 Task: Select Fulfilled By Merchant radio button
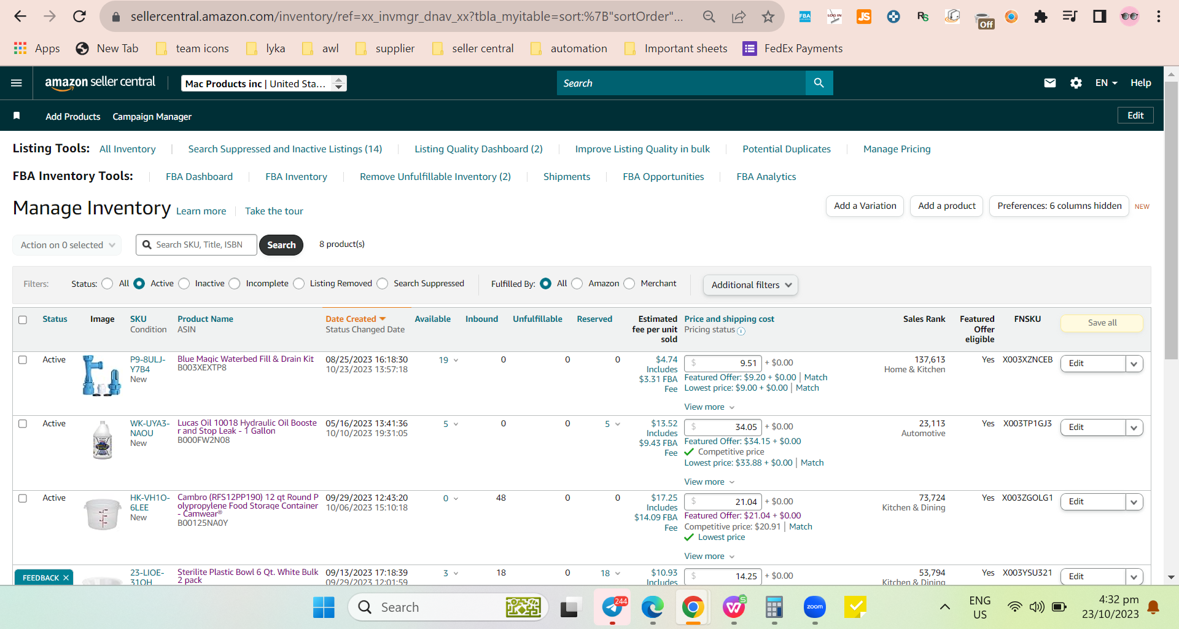(x=629, y=284)
